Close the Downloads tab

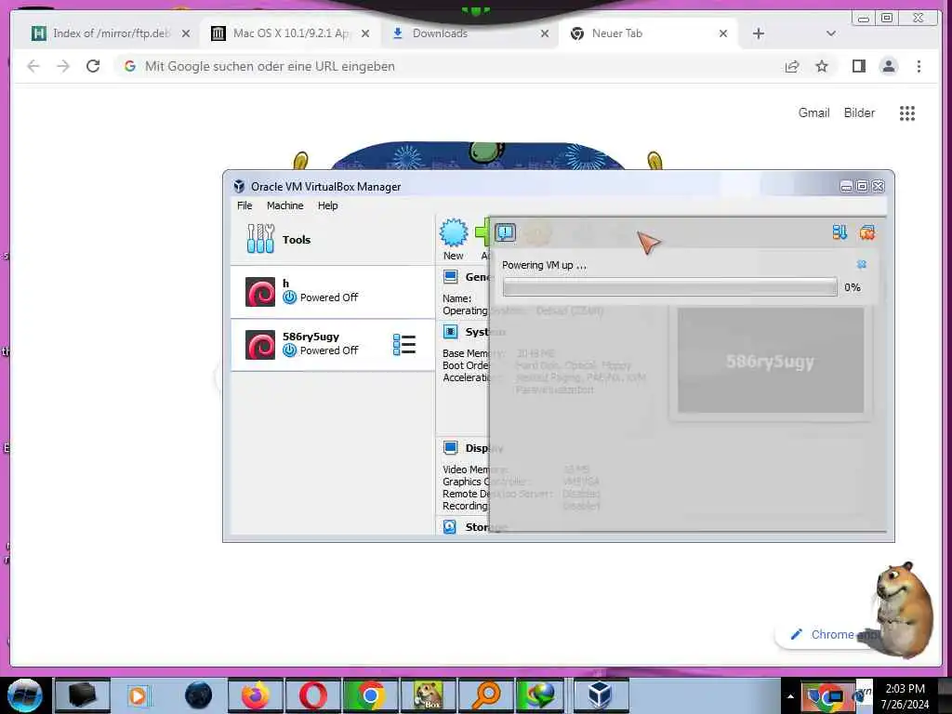point(545,33)
